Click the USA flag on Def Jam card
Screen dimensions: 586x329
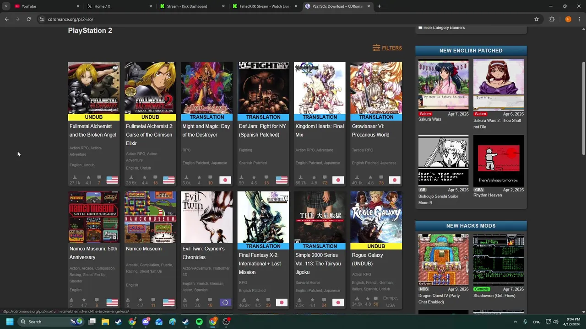[282, 180]
